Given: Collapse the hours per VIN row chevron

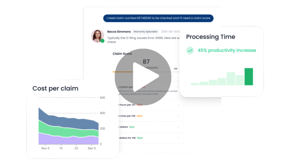Looking at the screenshot, I should (178, 105).
